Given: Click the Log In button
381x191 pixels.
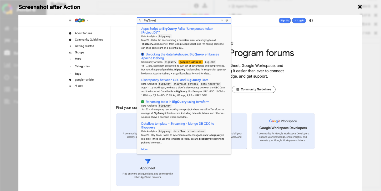Looking at the screenshot, I should click(x=299, y=21).
